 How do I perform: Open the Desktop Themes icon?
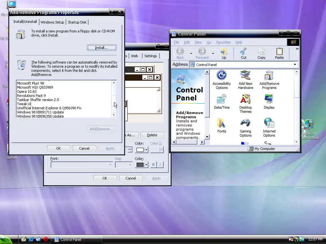tap(245, 104)
